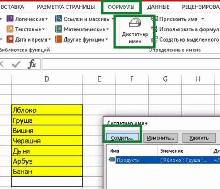Open the Logical functions icon
Screen dimensions: 220x189
point(10,19)
